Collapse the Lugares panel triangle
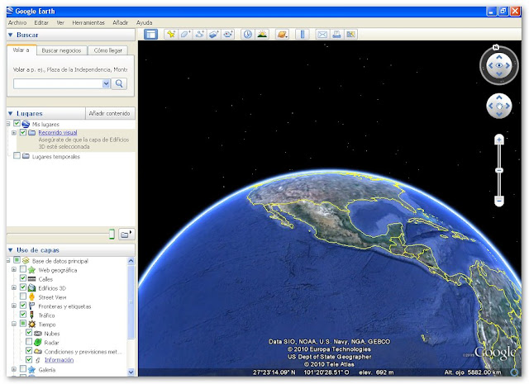 point(11,113)
